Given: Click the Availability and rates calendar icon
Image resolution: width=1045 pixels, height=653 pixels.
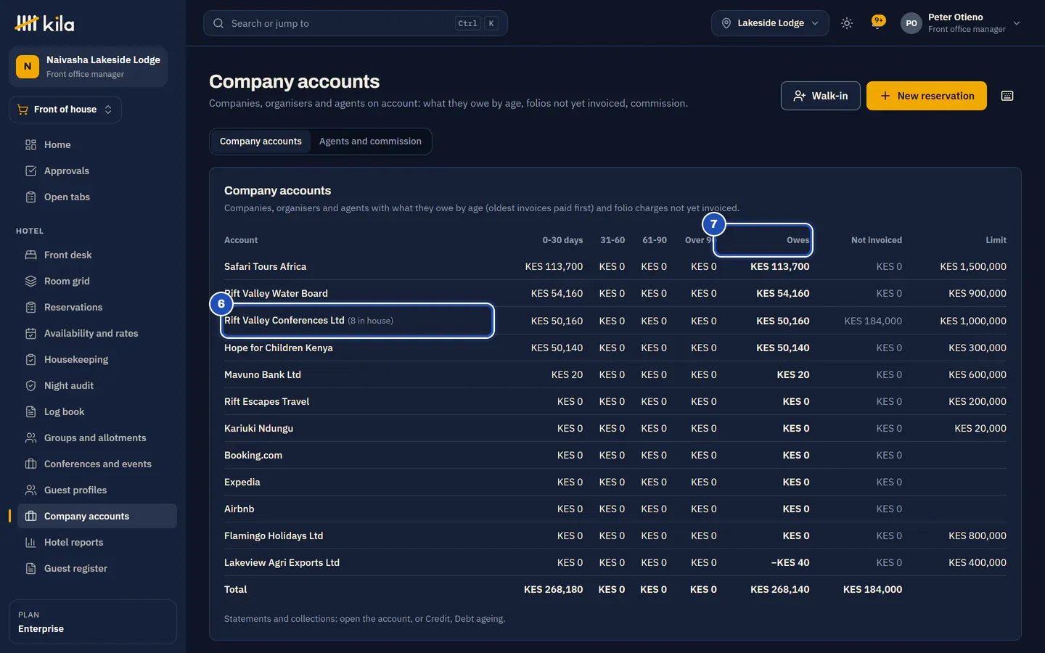Looking at the screenshot, I should coord(30,333).
